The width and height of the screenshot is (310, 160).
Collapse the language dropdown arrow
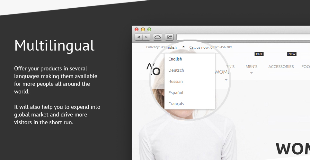(183, 47)
